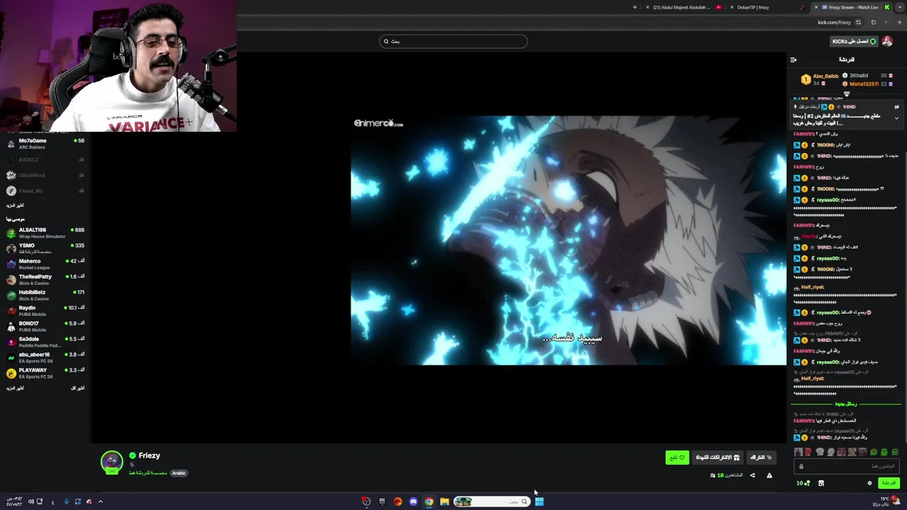Reload the page with the refresh icon
Viewport: 907px width, 510px height.
[x=874, y=22]
